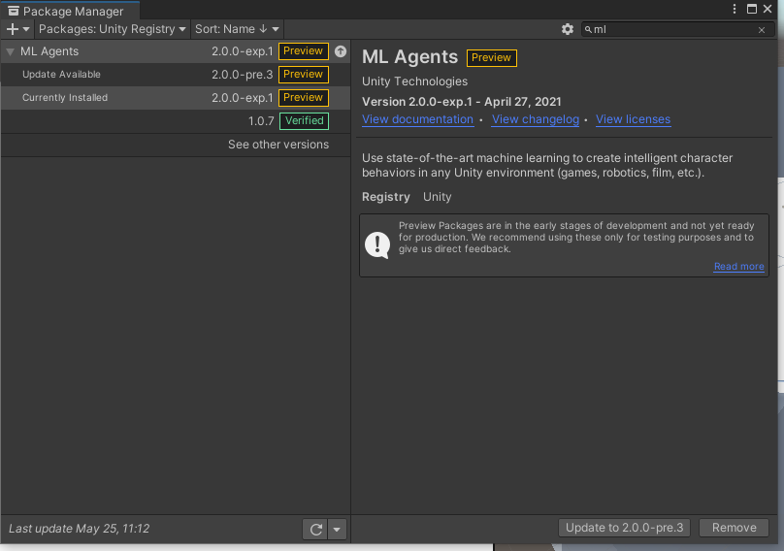The height and width of the screenshot is (551, 784).
Task: Open the Packages: Unity Registry dropdown
Action: coord(112,29)
